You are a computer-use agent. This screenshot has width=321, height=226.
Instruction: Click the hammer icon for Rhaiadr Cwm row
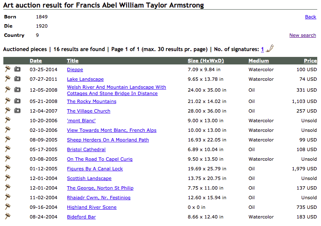point(8,197)
